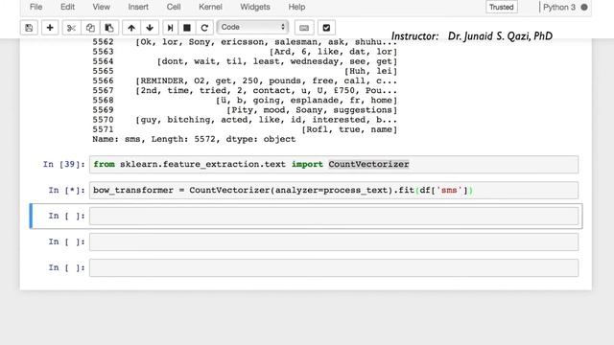
Task: Open the Edit menu
Action: click(x=67, y=7)
